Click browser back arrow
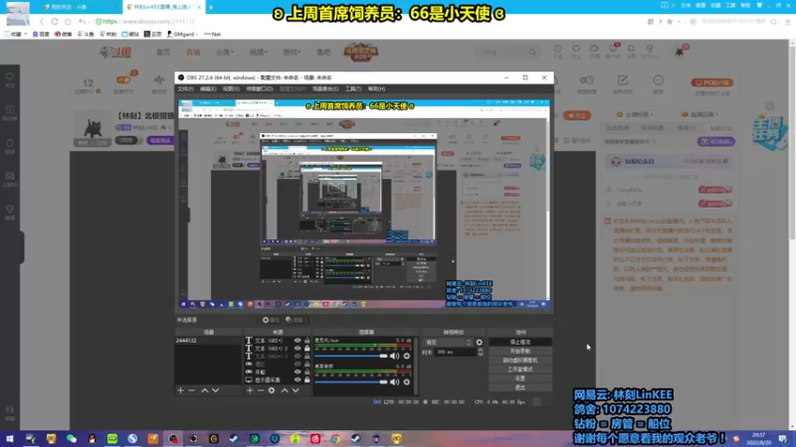 click(42, 22)
